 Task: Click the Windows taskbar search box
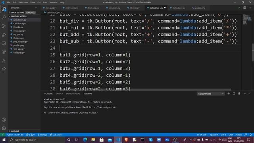point(37,140)
